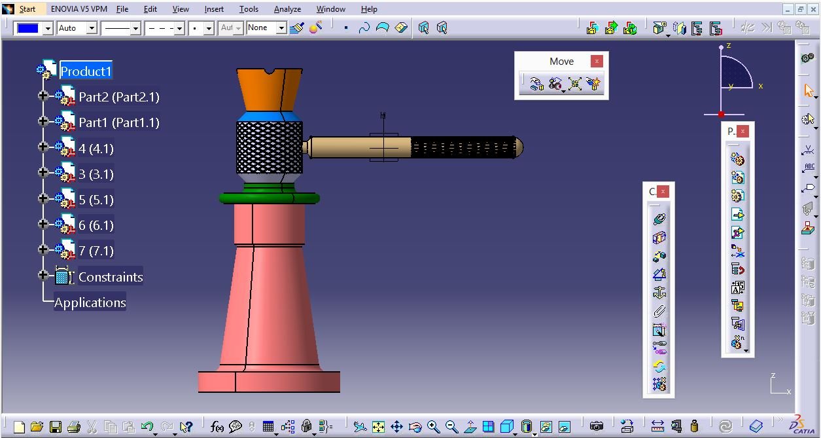The width and height of the screenshot is (821, 438).
Task: Open the Tools menu
Action: click(x=249, y=9)
